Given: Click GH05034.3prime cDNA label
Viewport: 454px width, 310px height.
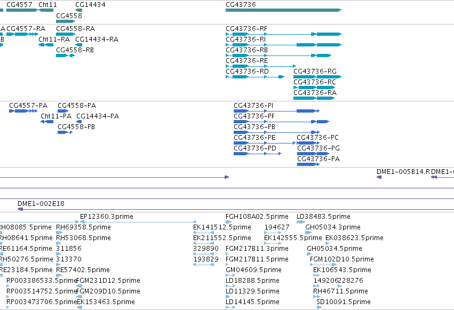Looking at the screenshot, I should click(x=333, y=227).
